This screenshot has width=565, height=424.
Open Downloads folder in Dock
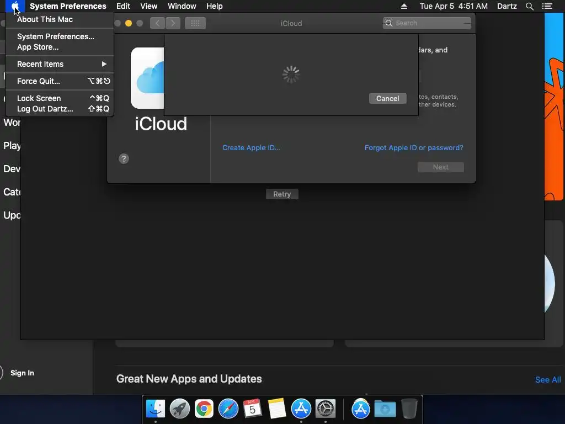pyautogui.click(x=385, y=409)
